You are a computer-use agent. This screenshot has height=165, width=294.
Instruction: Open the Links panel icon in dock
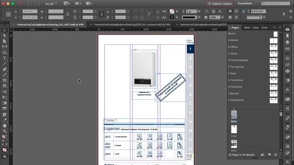point(287,49)
